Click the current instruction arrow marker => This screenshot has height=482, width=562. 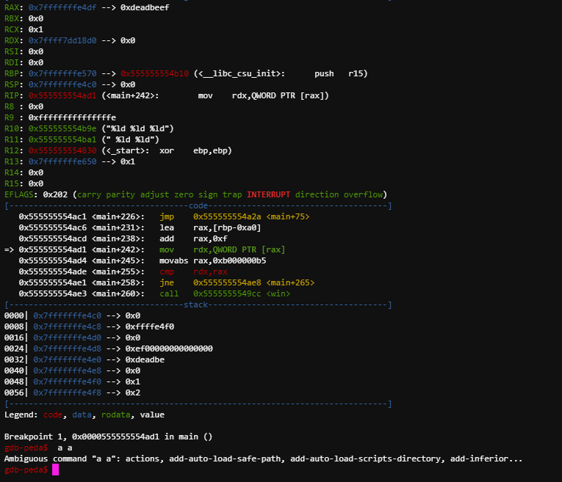(x=9, y=249)
